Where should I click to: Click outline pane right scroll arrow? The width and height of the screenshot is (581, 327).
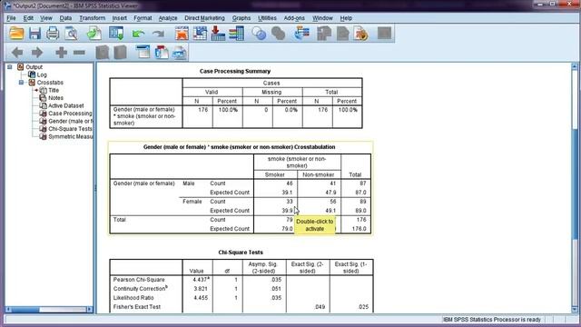(90, 309)
